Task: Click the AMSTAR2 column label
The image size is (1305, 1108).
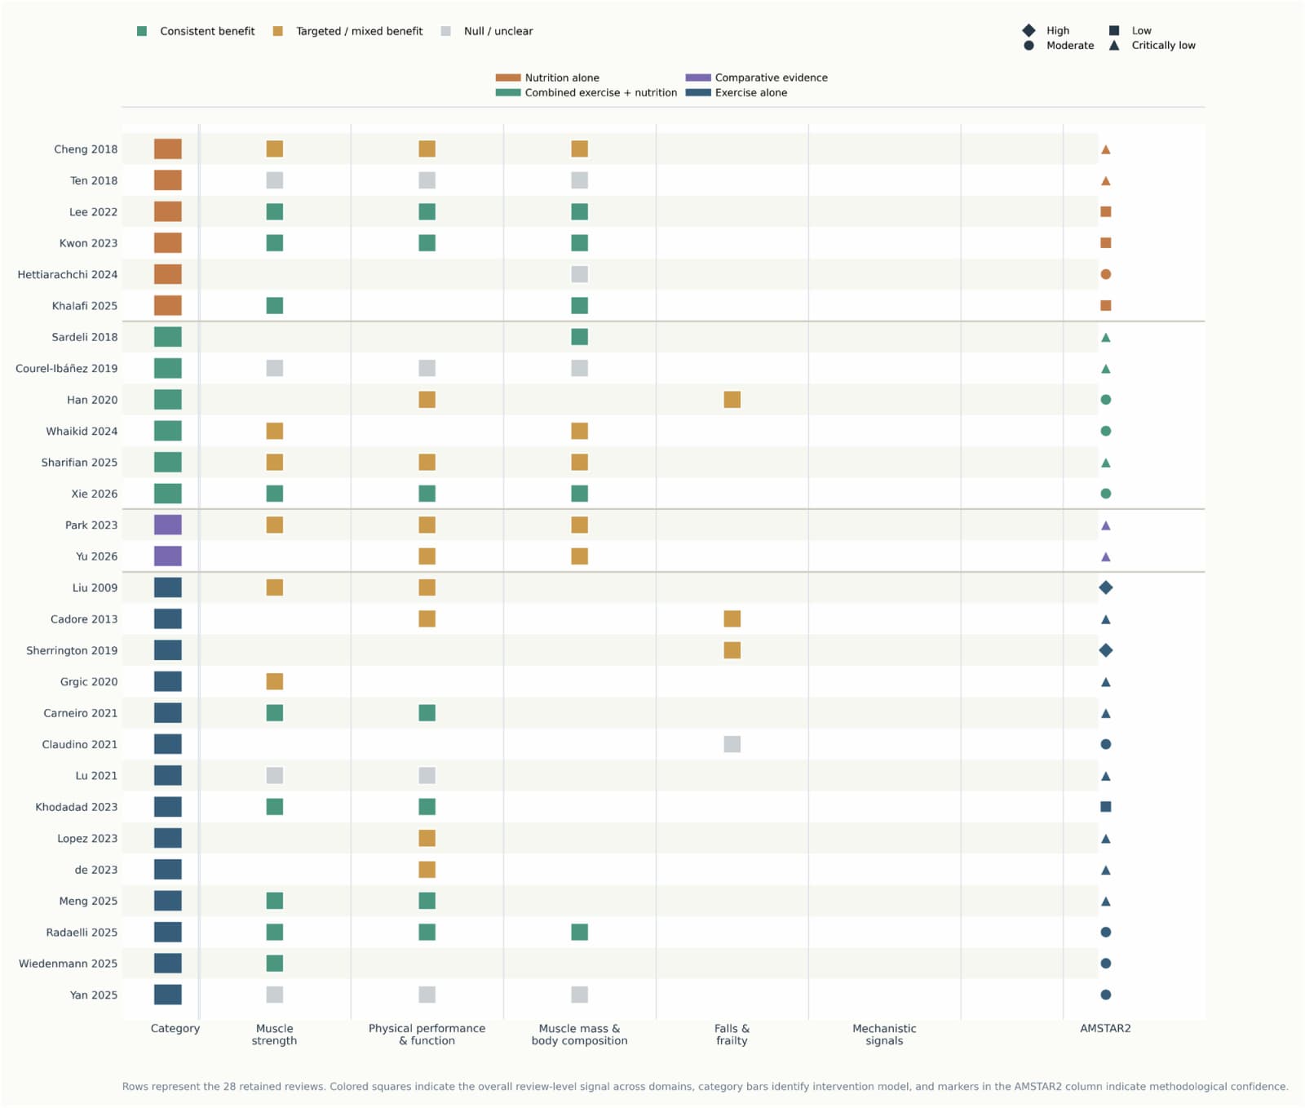Action: click(1106, 1029)
